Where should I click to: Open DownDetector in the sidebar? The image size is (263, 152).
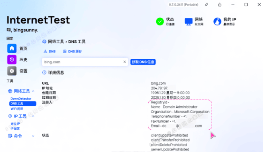pyautogui.click(x=21, y=99)
